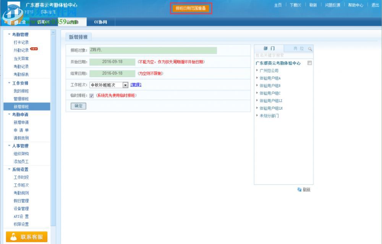The image size is (382, 244).
Task: Select the CC协同 navigation tab
Action: [100, 22]
